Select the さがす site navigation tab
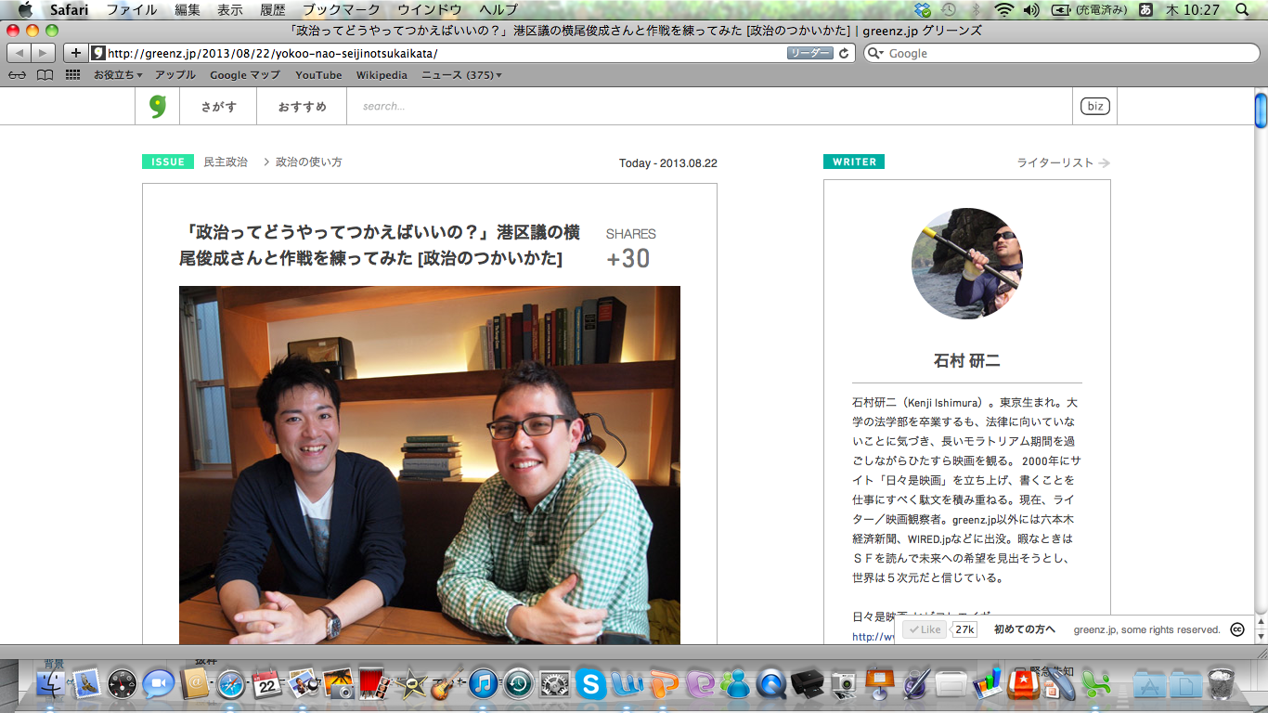Screen dimensions: 1268x713 pyautogui.click(x=218, y=107)
